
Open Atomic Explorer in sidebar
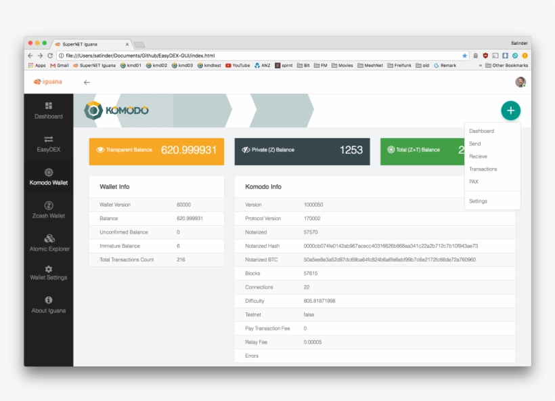tap(49, 238)
